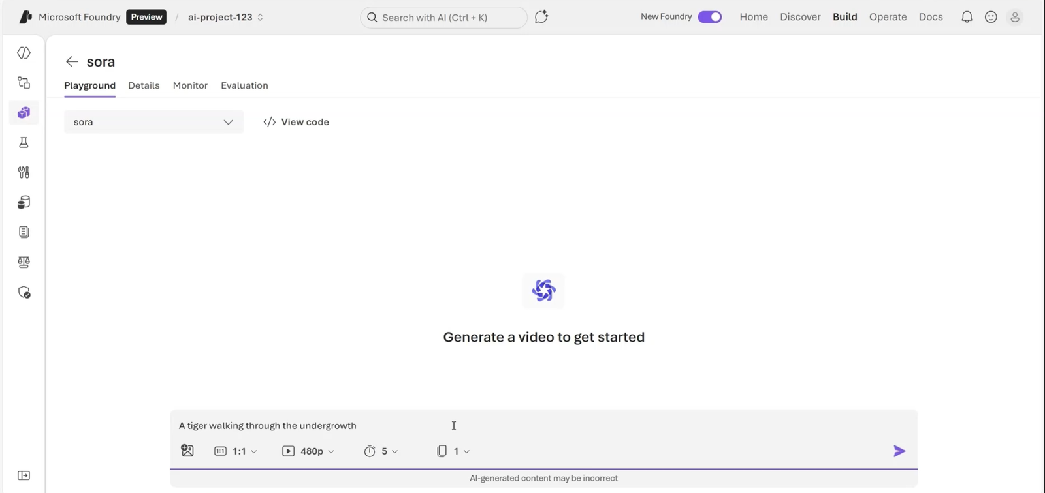Switch to the Playground tab
The width and height of the screenshot is (1045, 493).
click(89, 85)
